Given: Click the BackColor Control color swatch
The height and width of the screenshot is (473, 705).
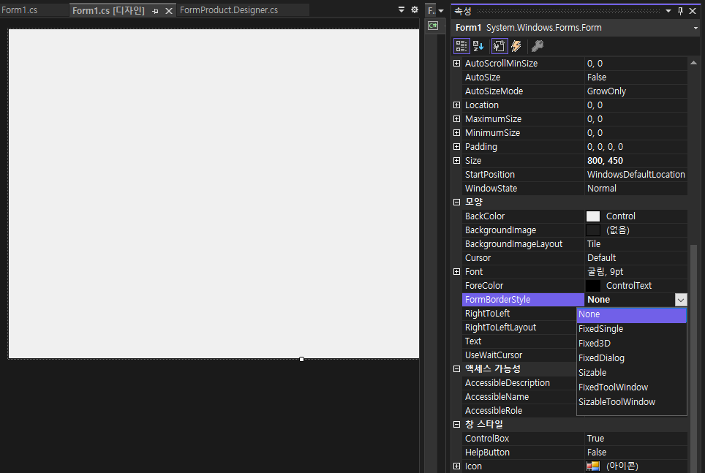Looking at the screenshot, I should pyautogui.click(x=593, y=216).
